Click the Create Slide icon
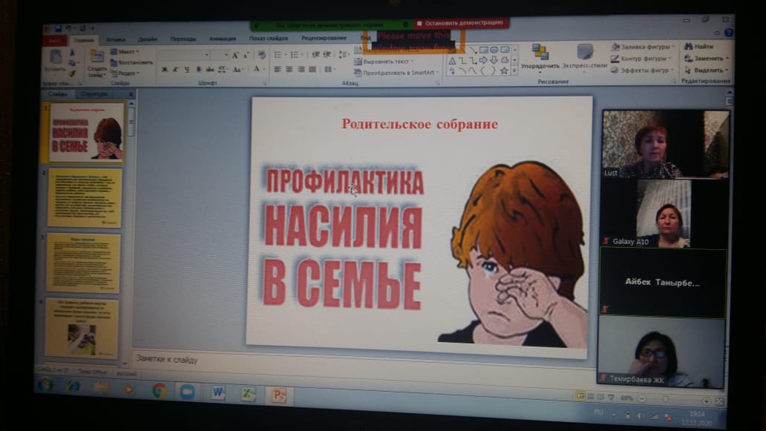This screenshot has height=431, width=766. point(96,56)
